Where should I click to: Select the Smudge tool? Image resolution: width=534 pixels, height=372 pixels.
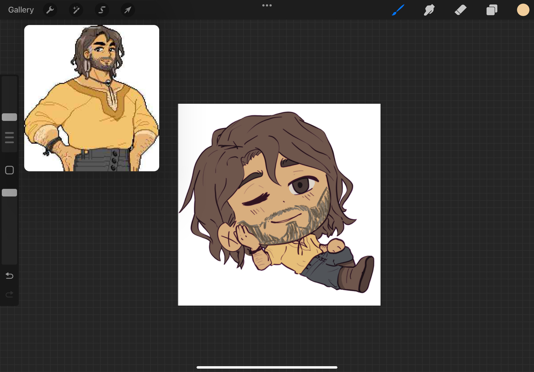click(429, 10)
